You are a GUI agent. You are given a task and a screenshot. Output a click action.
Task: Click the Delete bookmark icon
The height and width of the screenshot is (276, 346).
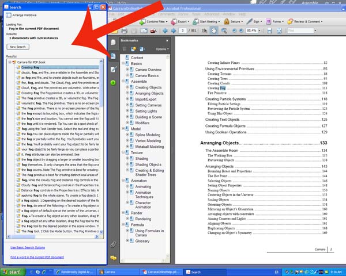point(125,49)
